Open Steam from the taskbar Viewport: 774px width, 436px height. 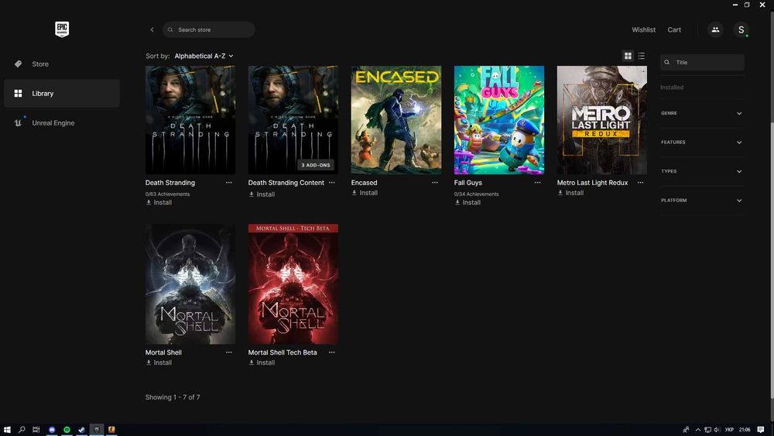(x=81, y=430)
